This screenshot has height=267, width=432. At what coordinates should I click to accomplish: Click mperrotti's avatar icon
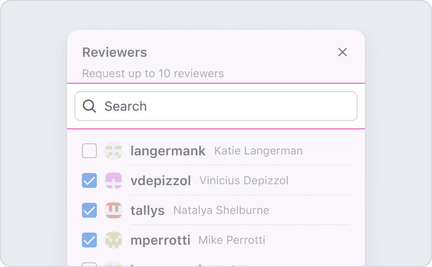click(114, 240)
